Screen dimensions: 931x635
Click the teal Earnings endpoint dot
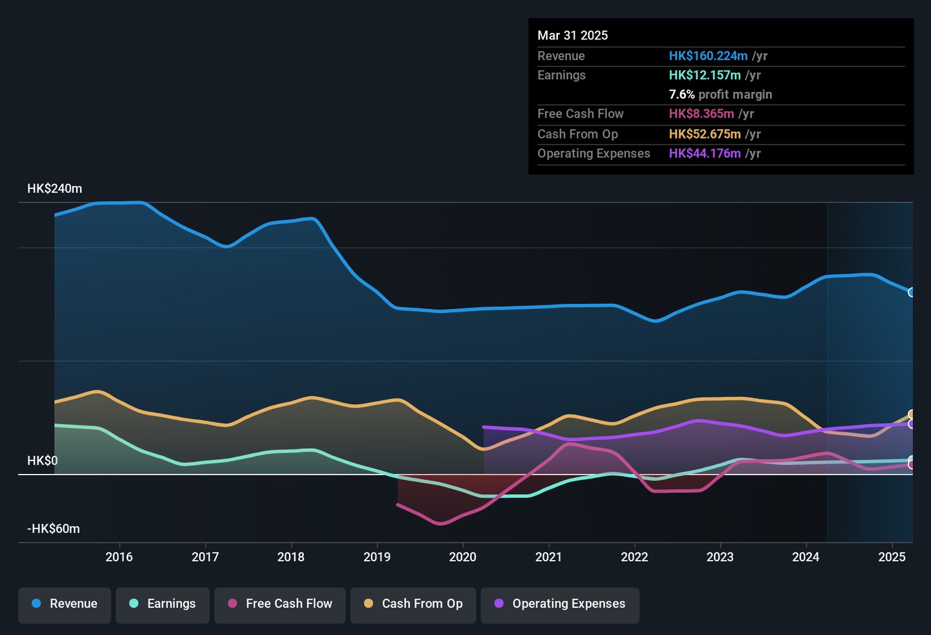point(912,460)
